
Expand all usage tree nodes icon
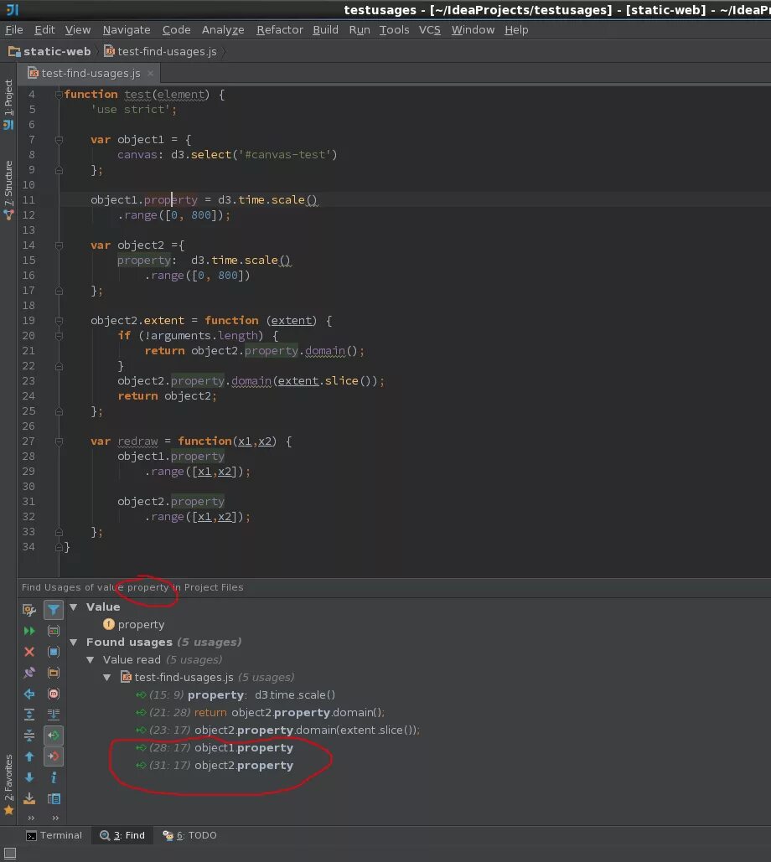[x=29, y=715]
